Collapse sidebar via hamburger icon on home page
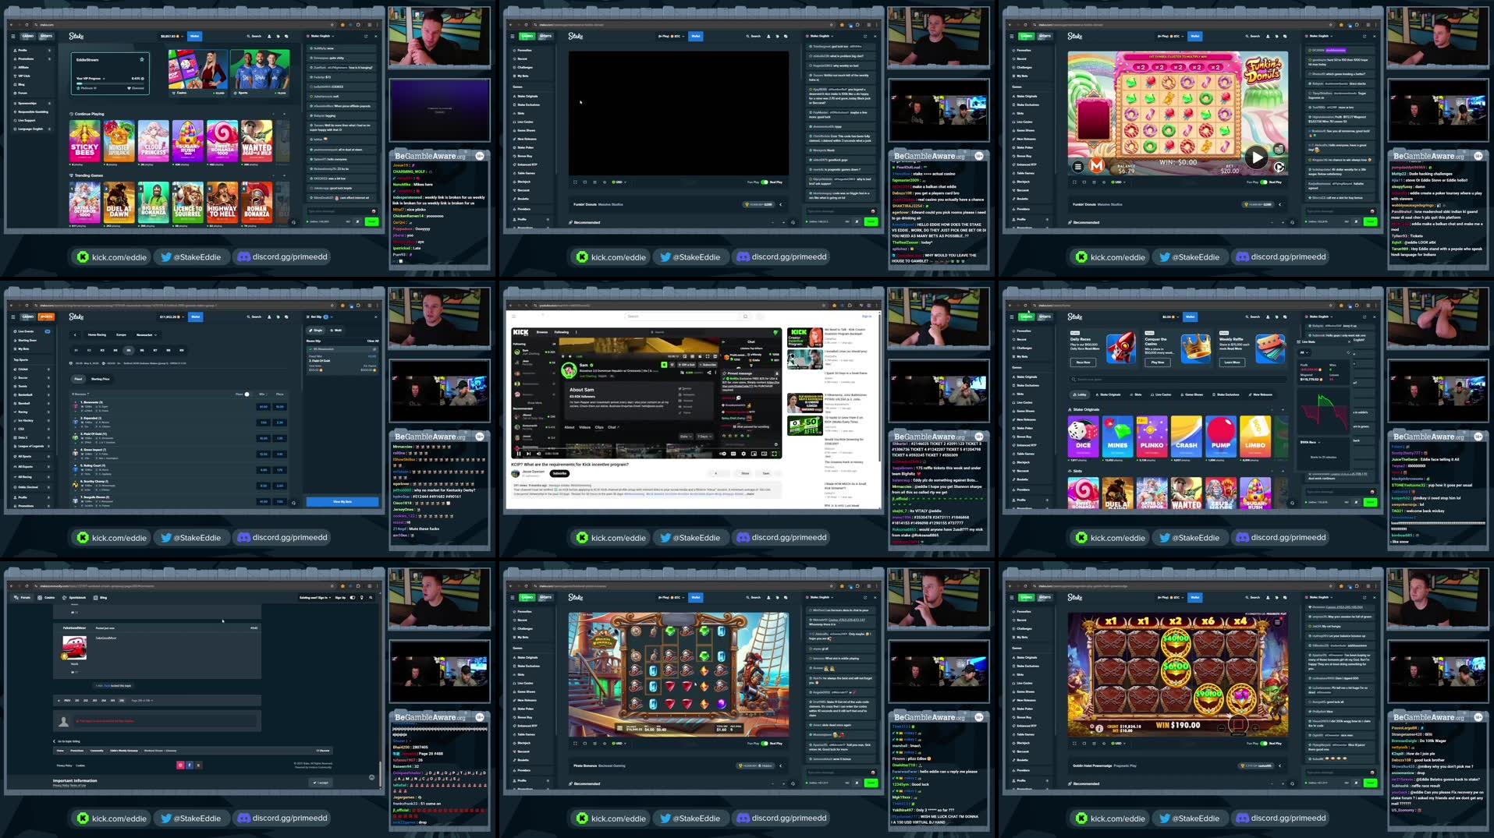Screen dimensions: 1494x838 coord(13,36)
